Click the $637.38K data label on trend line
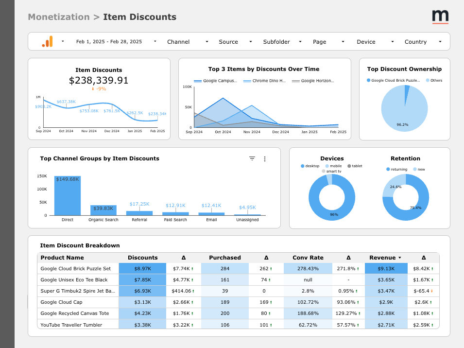464x348 pixels. [66, 102]
